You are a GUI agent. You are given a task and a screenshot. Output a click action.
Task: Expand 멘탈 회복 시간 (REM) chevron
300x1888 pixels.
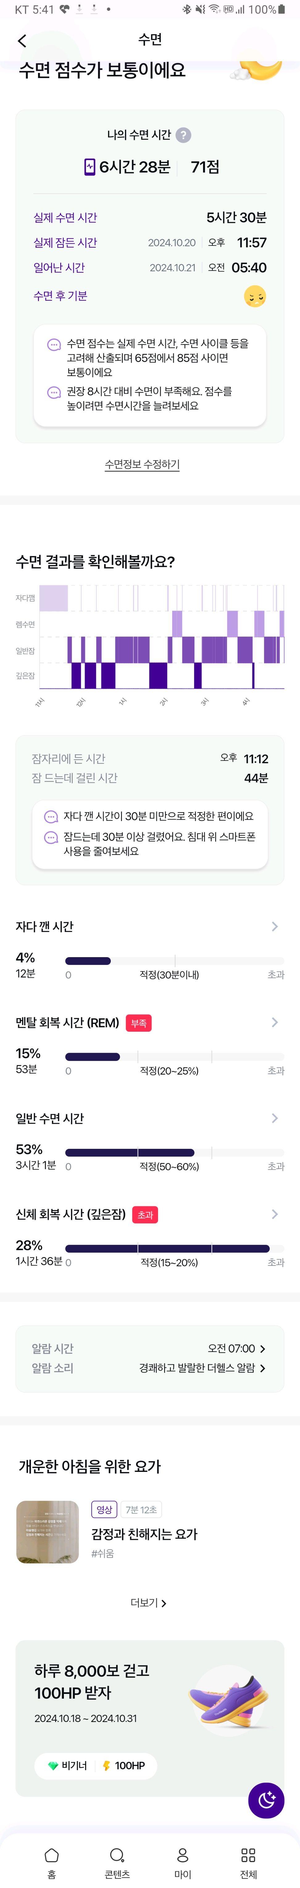coord(274,1022)
